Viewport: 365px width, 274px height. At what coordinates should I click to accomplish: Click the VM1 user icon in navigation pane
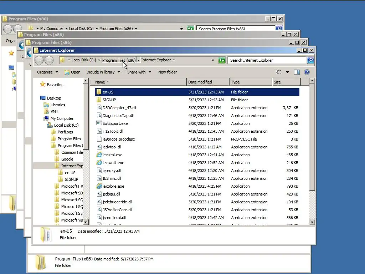click(x=46, y=112)
